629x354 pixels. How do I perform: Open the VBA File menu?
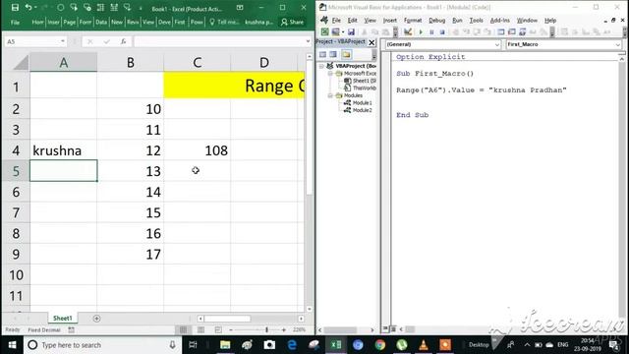click(x=336, y=20)
